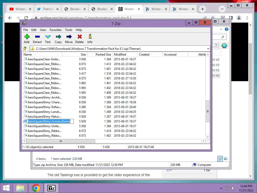257x193 pixels.
Task: Click the file list scroll down arrow
Action: [x=208, y=137]
